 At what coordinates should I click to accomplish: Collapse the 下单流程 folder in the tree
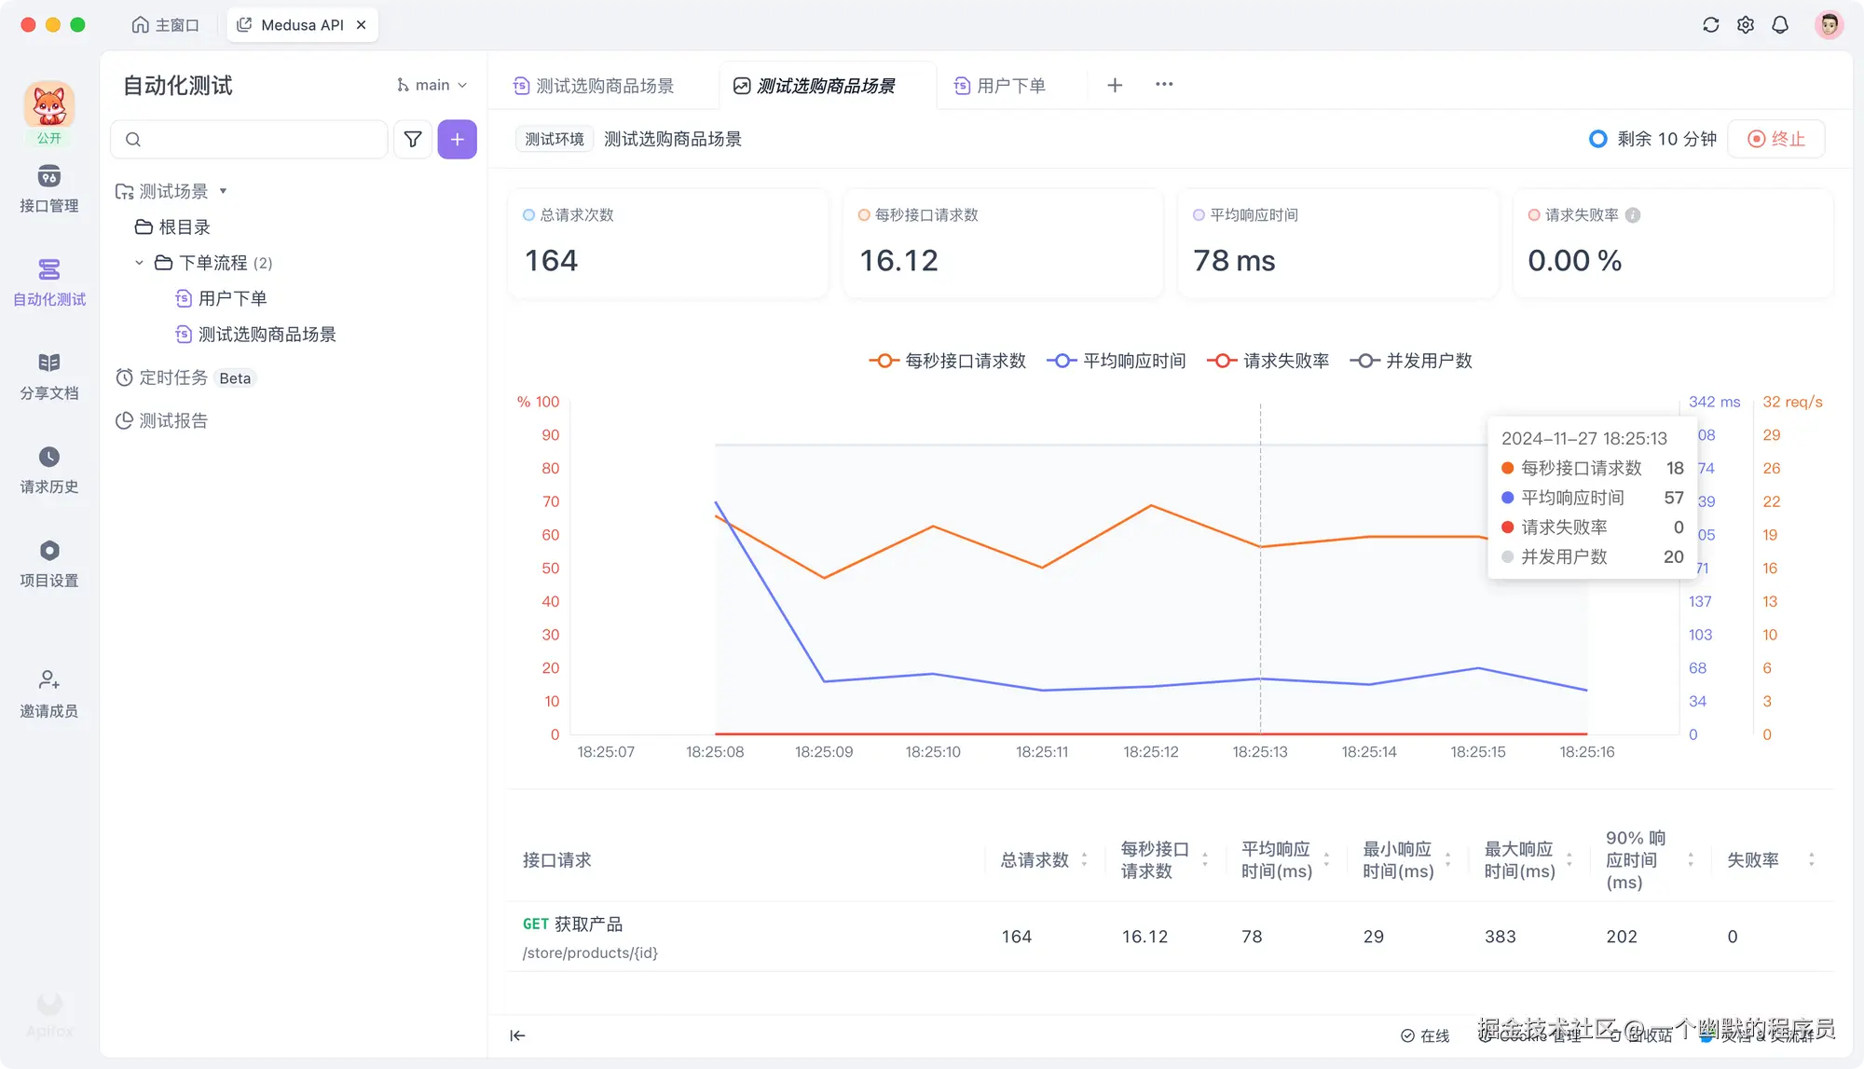[x=139, y=263]
